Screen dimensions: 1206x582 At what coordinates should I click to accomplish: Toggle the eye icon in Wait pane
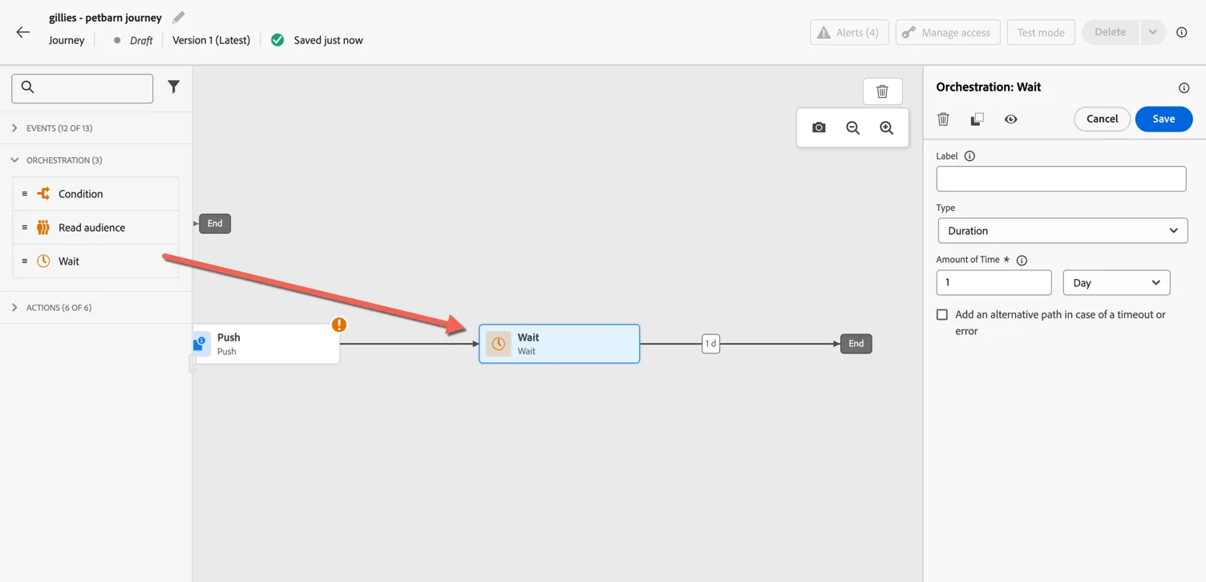(1010, 119)
